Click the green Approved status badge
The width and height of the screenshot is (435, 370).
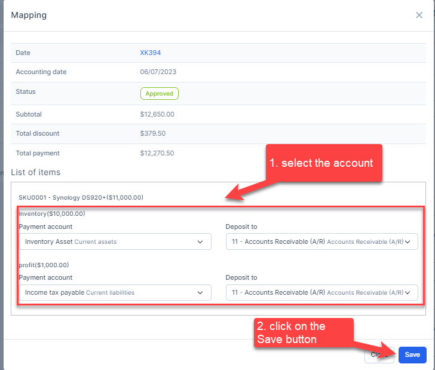point(160,93)
